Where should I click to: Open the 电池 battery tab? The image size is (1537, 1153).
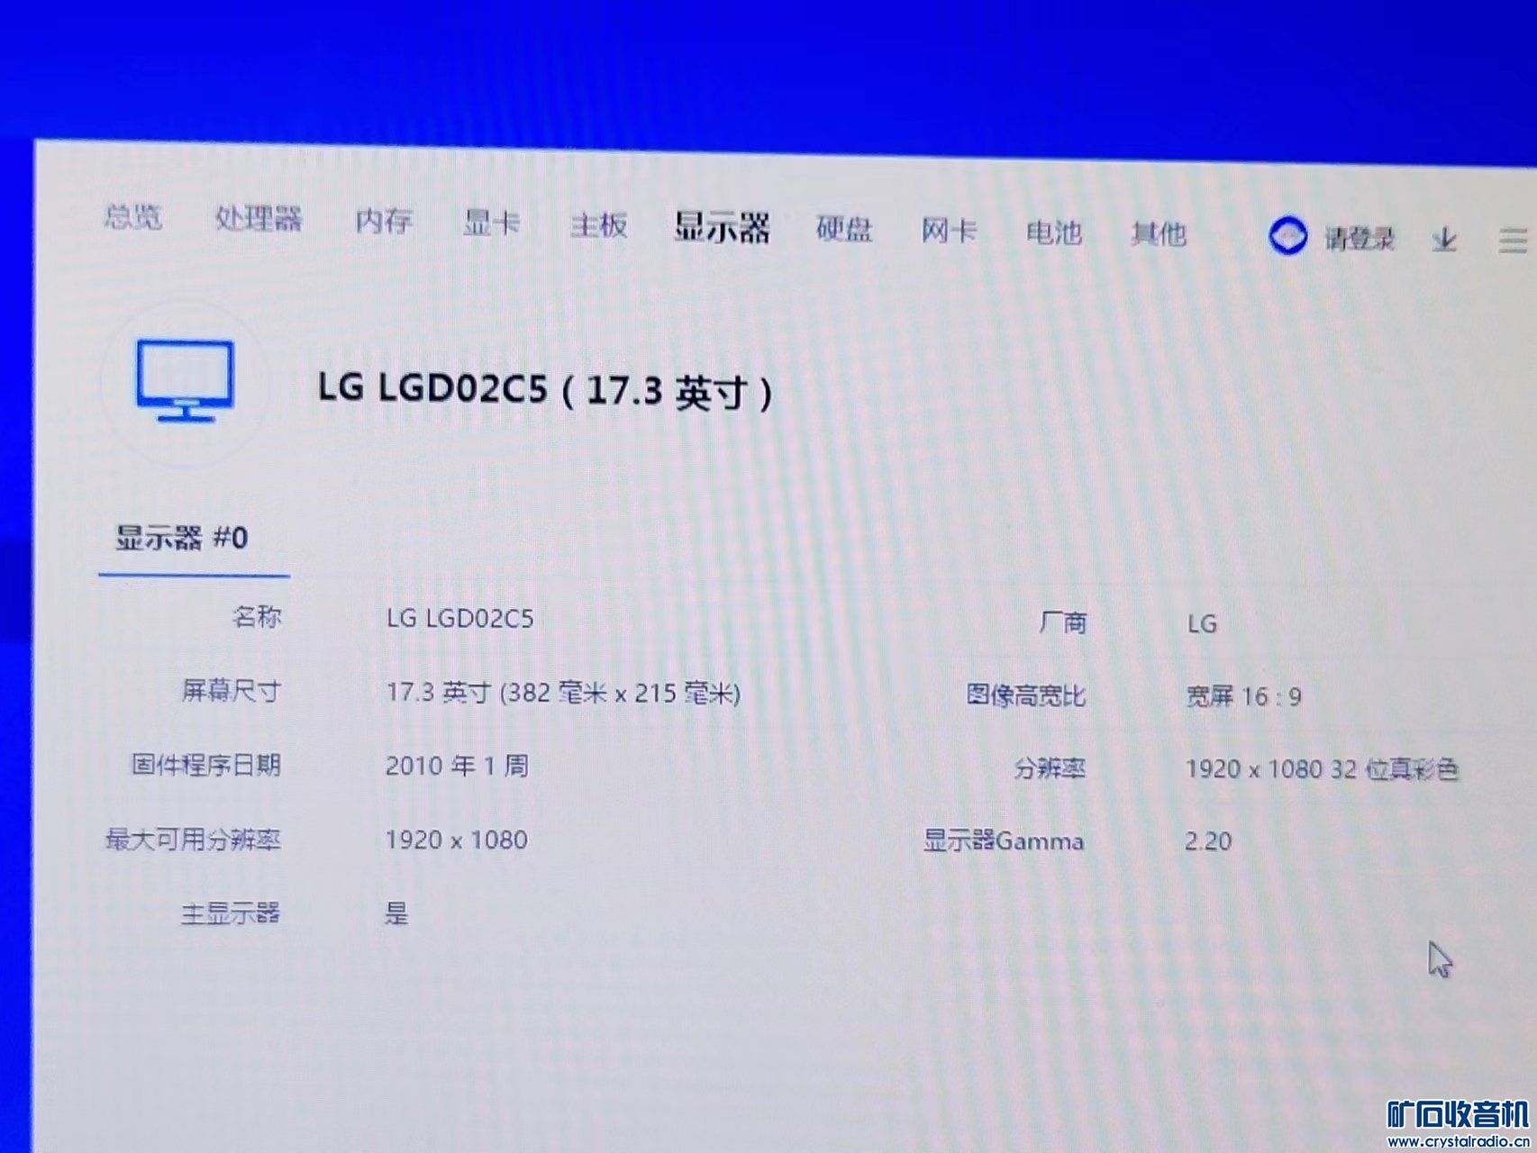pos(1054,232)
